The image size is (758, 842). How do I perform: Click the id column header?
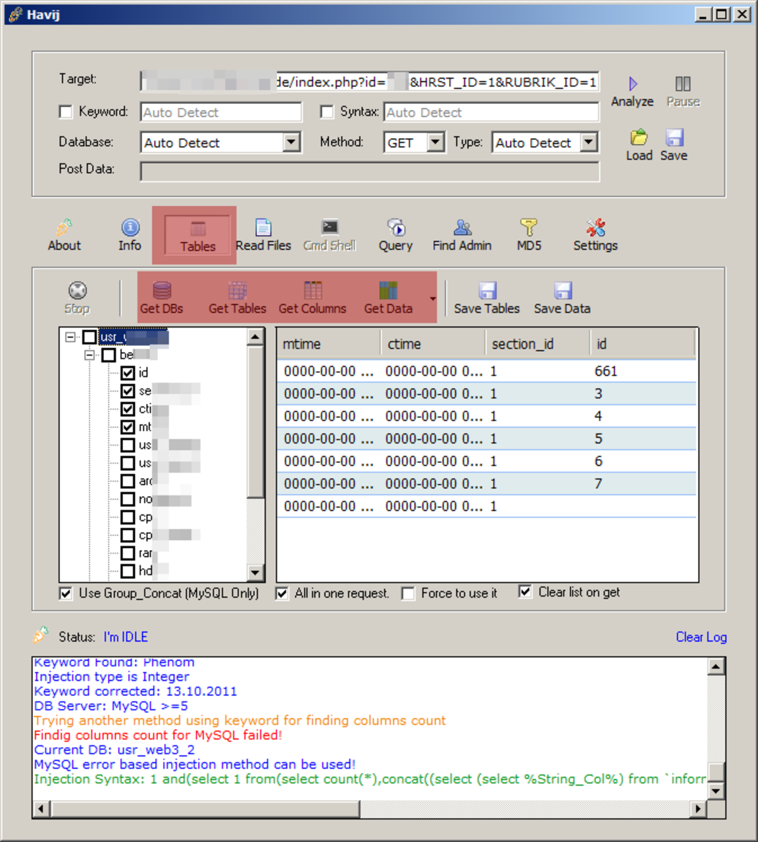click(643, 344)
